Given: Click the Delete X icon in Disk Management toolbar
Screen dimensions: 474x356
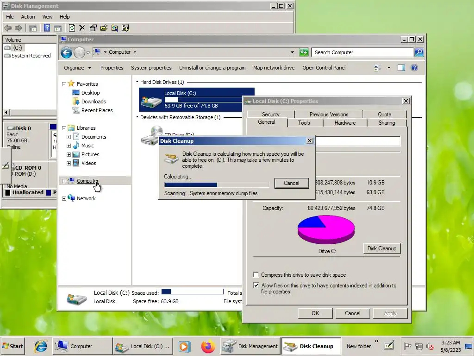Looking at the screenshot, I should pyautogui.click(x=82, y=28).
